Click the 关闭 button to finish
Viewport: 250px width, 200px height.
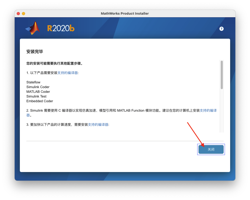[211, 149]
